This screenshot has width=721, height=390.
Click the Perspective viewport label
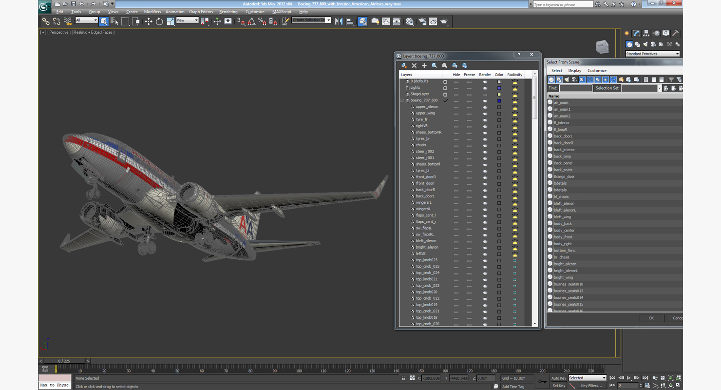(x=59, y=32)
